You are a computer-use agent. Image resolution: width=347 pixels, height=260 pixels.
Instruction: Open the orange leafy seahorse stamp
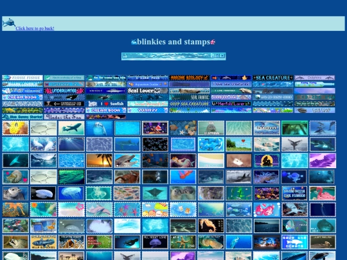[x=15, y=209]
